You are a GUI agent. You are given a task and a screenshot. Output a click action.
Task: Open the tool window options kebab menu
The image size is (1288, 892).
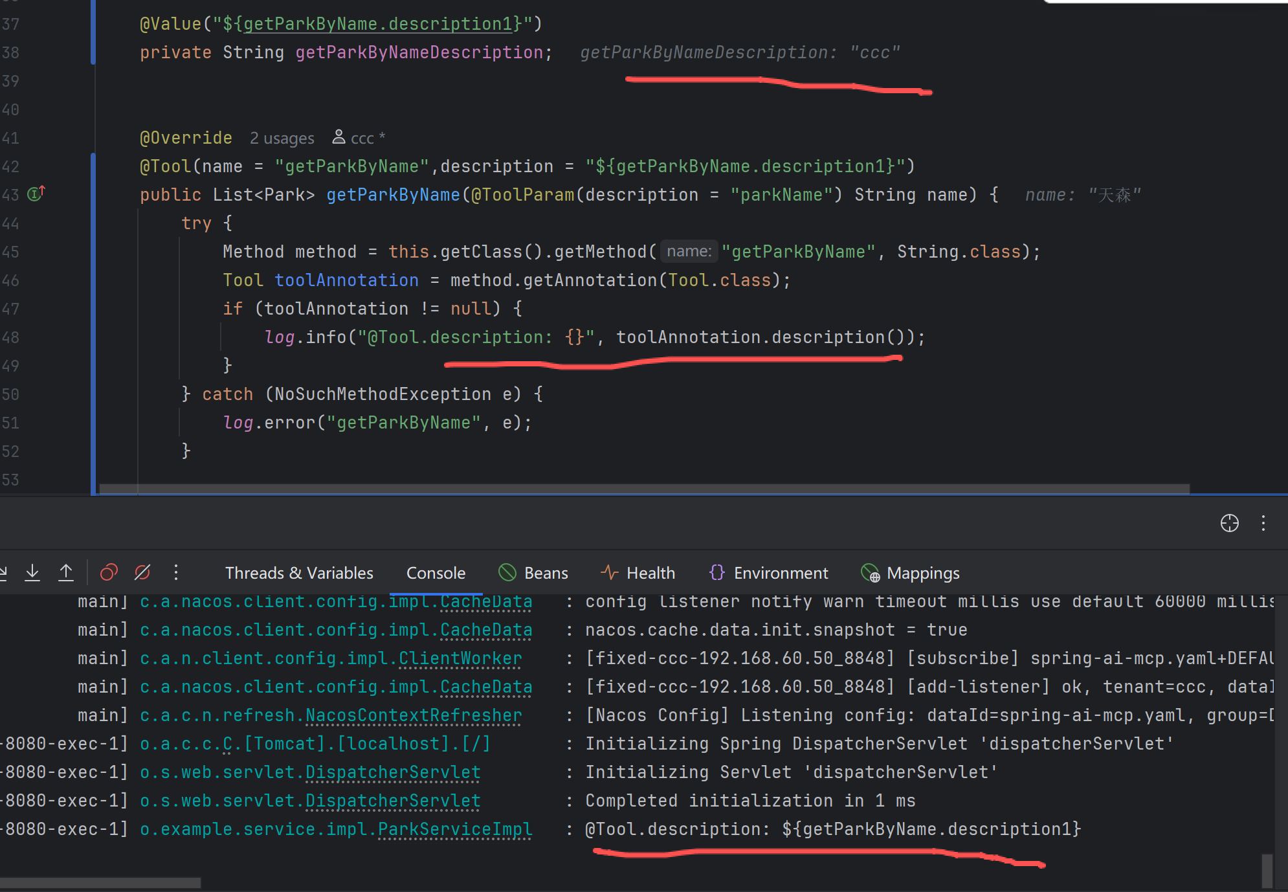tap(1263, 523)
